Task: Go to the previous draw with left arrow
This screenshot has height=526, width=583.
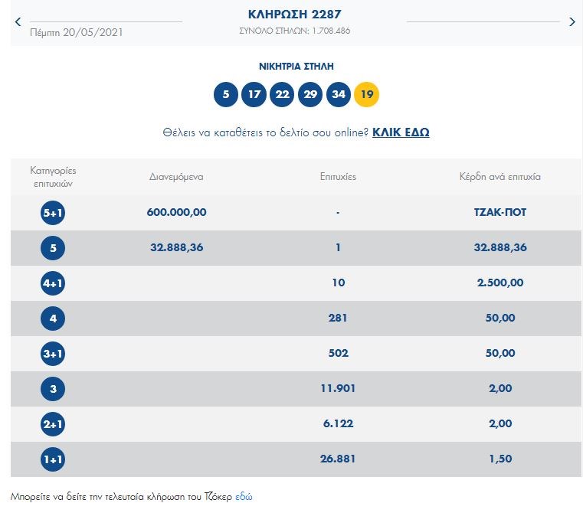Action: click(18, 22)
